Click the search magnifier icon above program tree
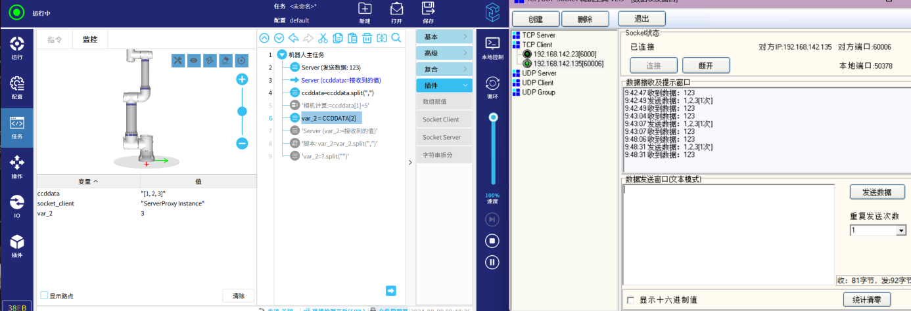Viewport: 911px width, 311px height. pyautogui.click(x=396, y=38)
